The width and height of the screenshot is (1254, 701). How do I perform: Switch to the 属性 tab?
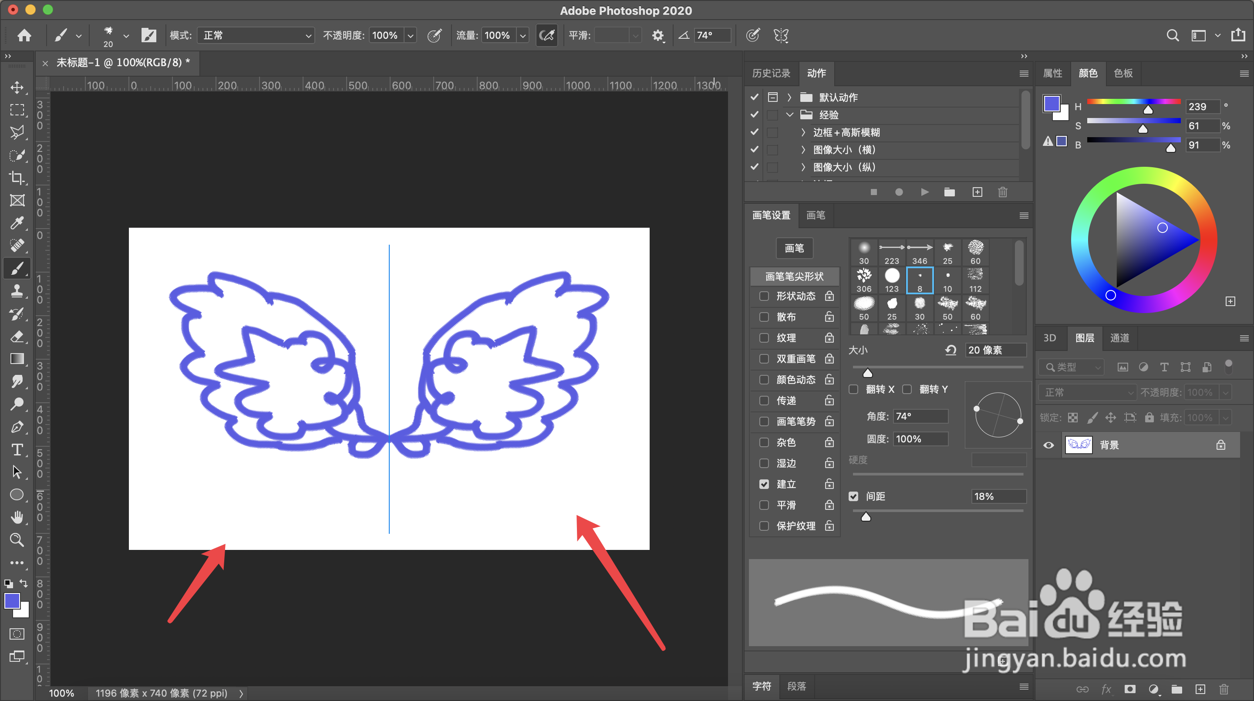1052,73
